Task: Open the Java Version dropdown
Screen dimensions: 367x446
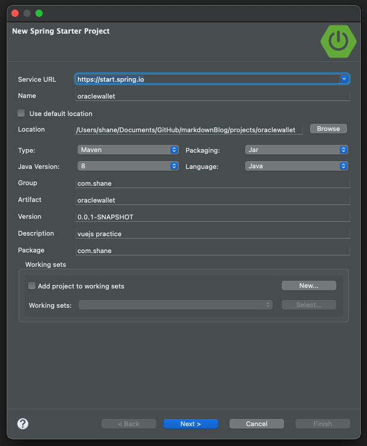Action: tap(128, 166)
